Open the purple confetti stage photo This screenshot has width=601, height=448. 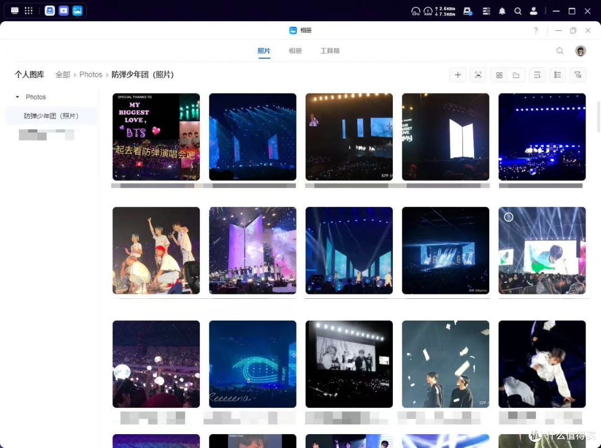pos(253,250)
